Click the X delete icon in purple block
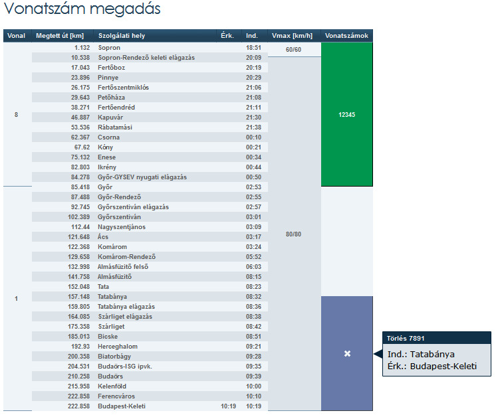The image size is (504, 415). coord(347,353)
